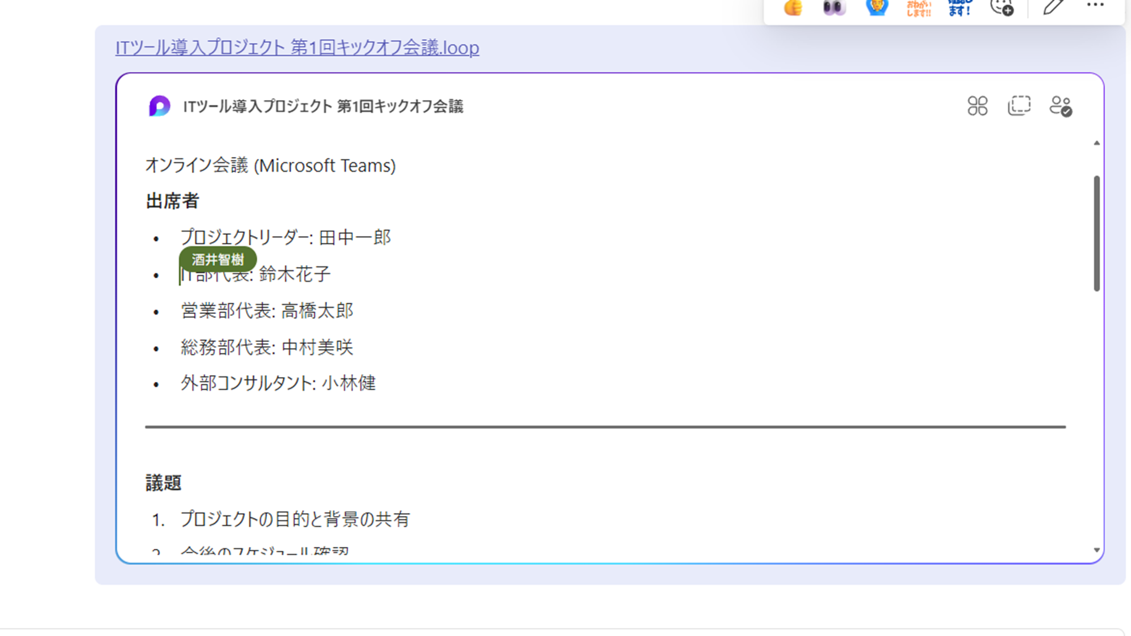Toggle the bowing-person emoji reaction

876,7
